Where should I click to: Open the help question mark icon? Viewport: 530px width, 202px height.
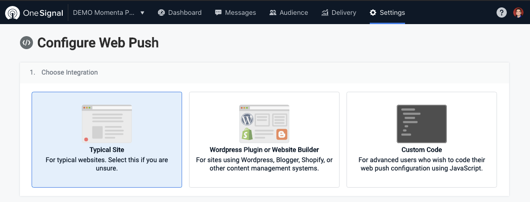(502, 13)
